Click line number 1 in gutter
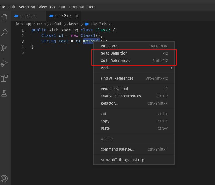This screenshot has width=215, height=185. coord(23,30)
